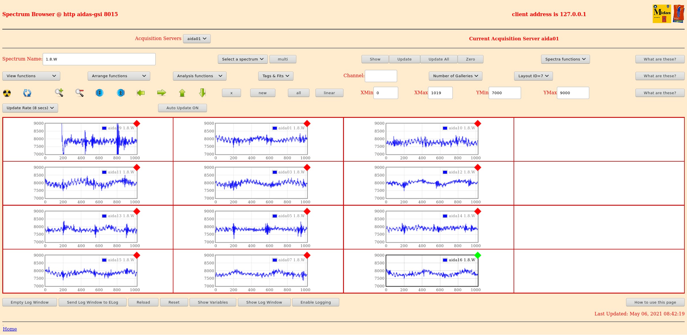Click the green up arrow icon
Screen dimensions: 687x335
coord(182,93)
